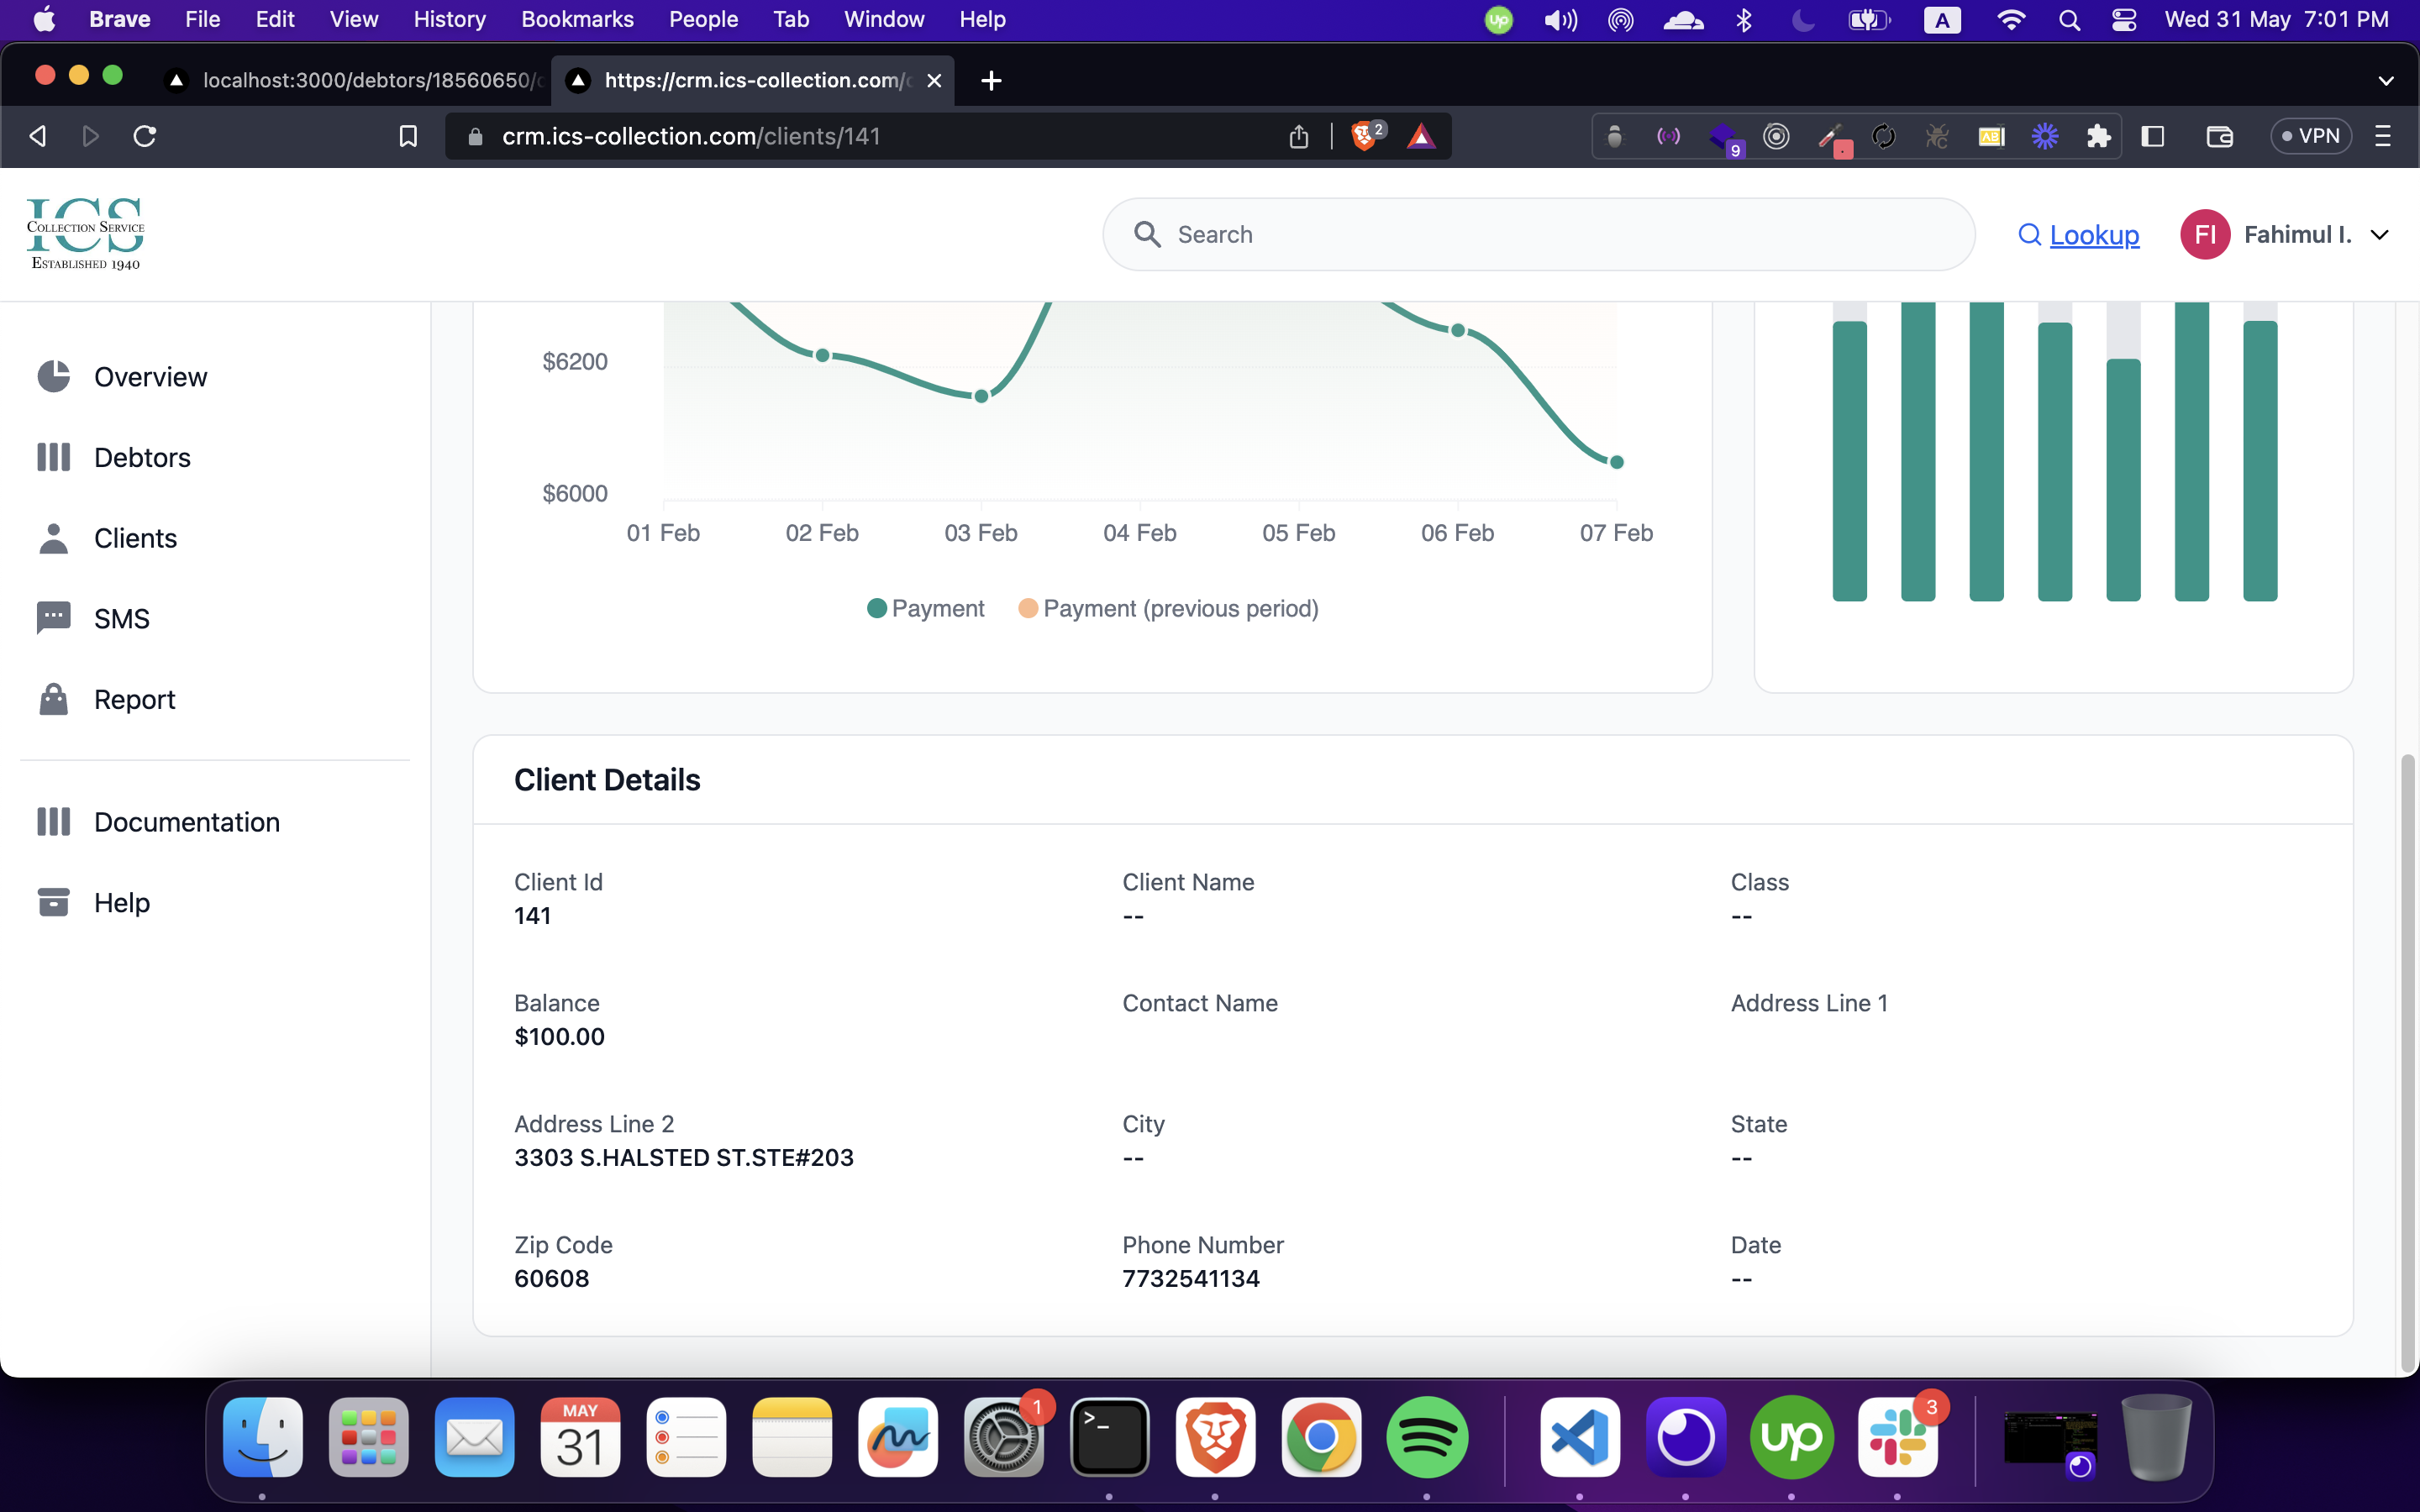Open the Bookmarks menu in menu bar
2420x1512 pixels.
tap(577, 20)
